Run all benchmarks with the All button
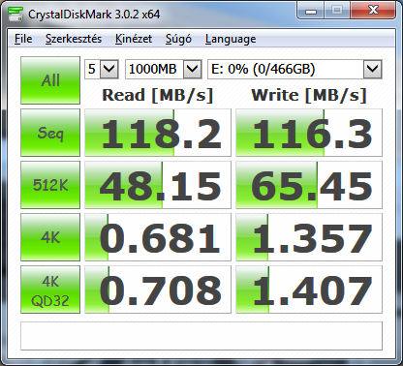Screen dimensions: 403x366 [x=50, y=80]
